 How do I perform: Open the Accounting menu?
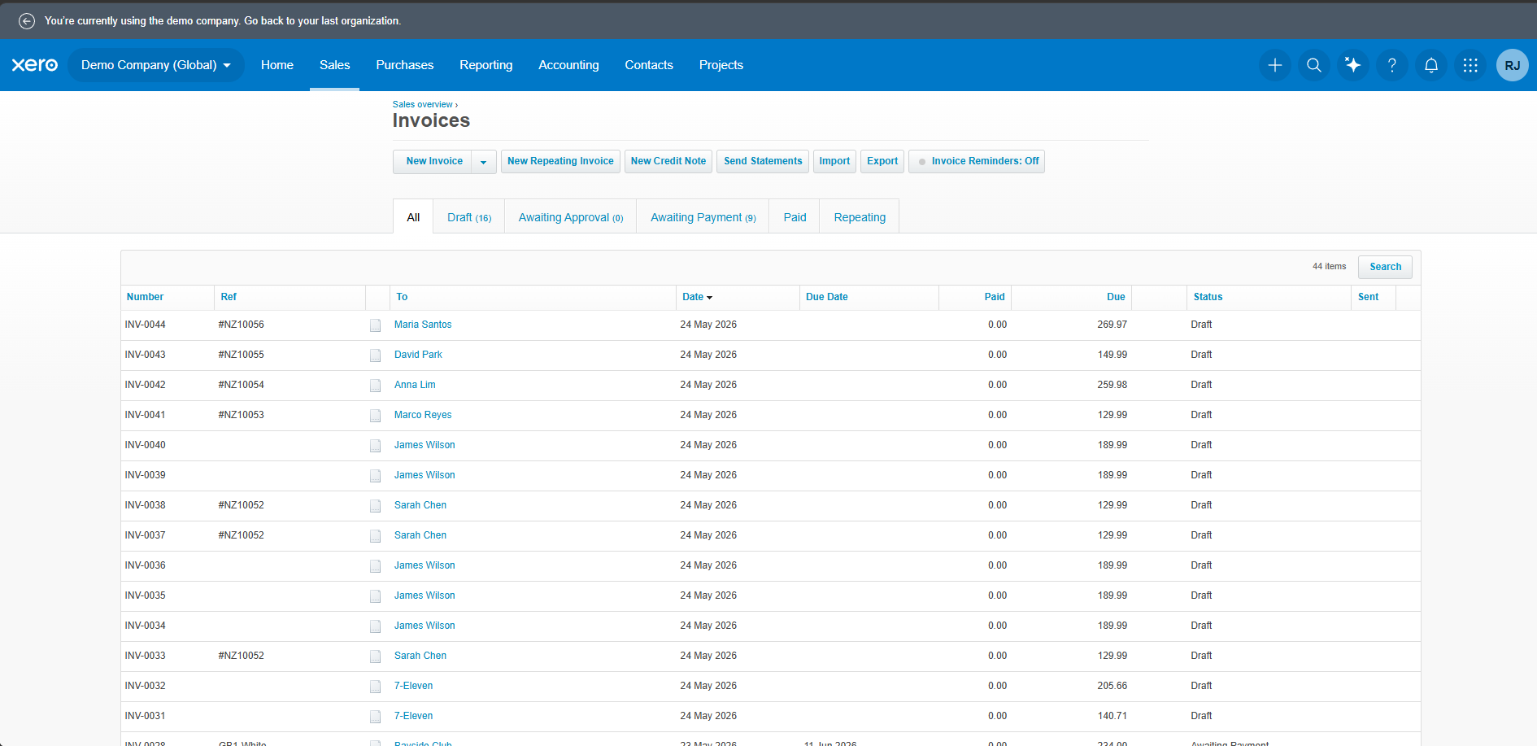pos(568,65)
